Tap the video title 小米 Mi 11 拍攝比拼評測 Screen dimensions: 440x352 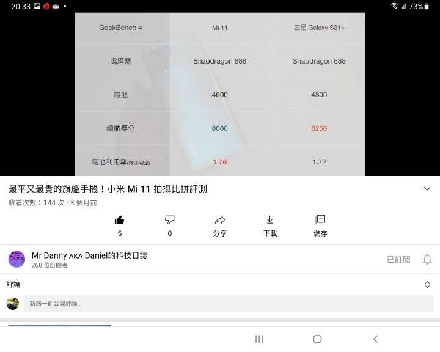108,189
